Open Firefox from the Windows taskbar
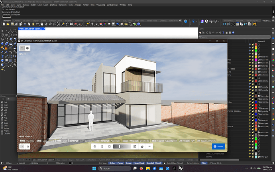275x172 pixels. pos(141,168)
